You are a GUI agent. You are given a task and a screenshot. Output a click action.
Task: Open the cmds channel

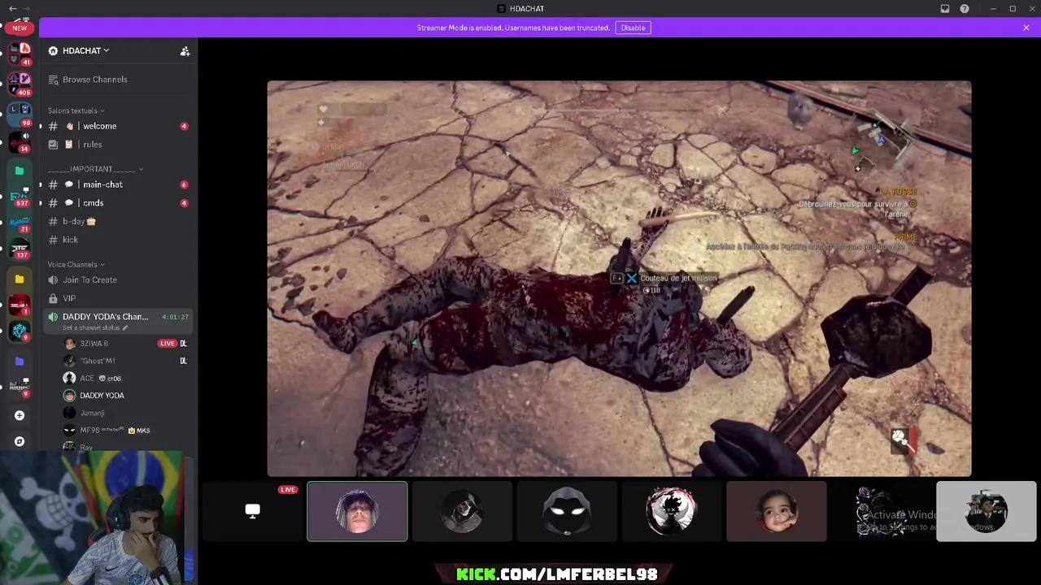(x=118, y=203)
